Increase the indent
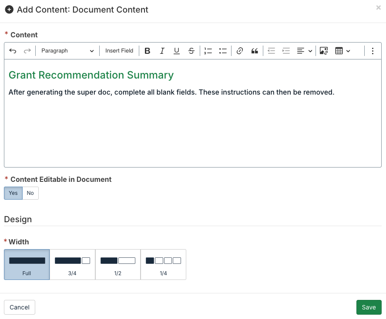The height and width of the screenshot is (319, 386). [286, 51]
